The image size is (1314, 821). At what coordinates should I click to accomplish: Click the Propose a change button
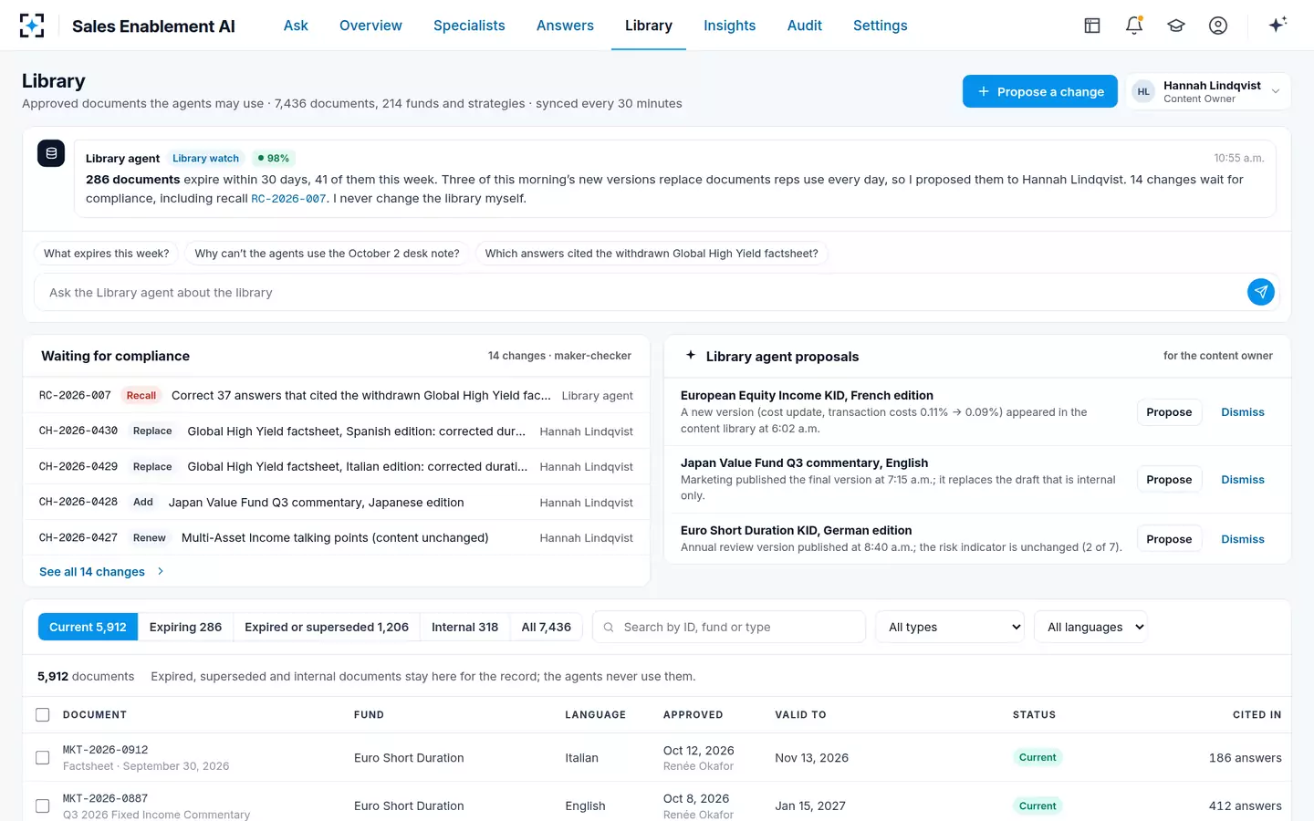tap(1040, 91)
